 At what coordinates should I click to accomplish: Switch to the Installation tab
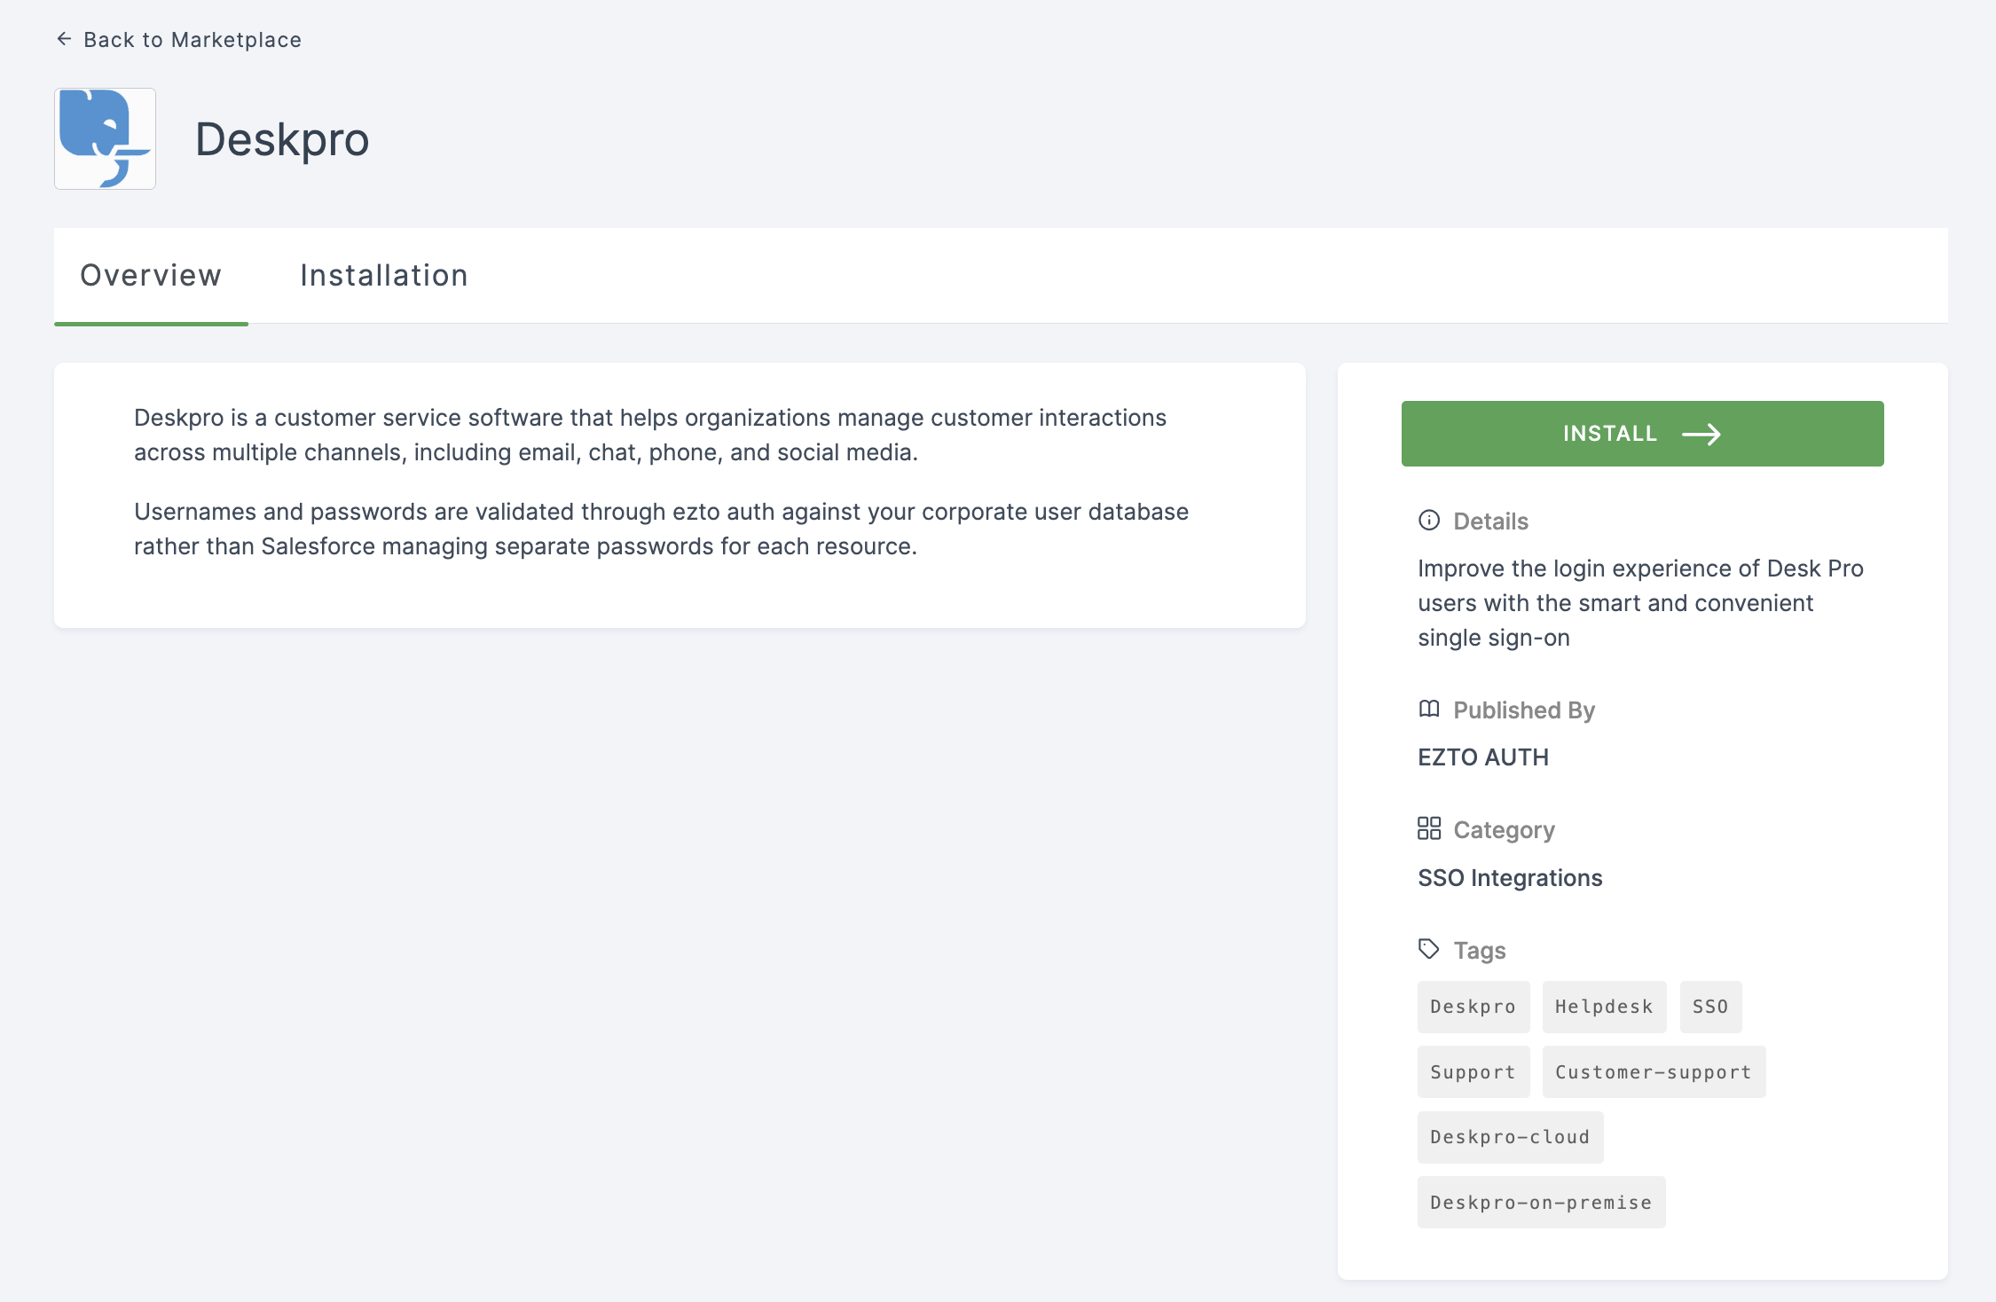pyautogui.click(x=384, y=276)
